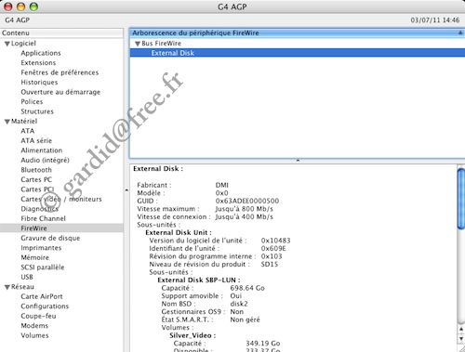Click the Jusqu'à 400 Mb/s value
465x352 pixels.
(x=245, y=216)
